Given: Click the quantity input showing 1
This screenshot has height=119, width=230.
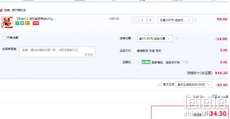Looking at the screenshot, I should 142,20.
